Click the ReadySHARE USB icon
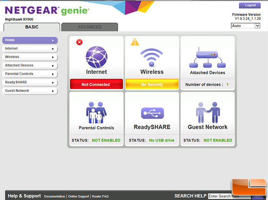Screen dimensions: 268x200 (x=152, y=113)
